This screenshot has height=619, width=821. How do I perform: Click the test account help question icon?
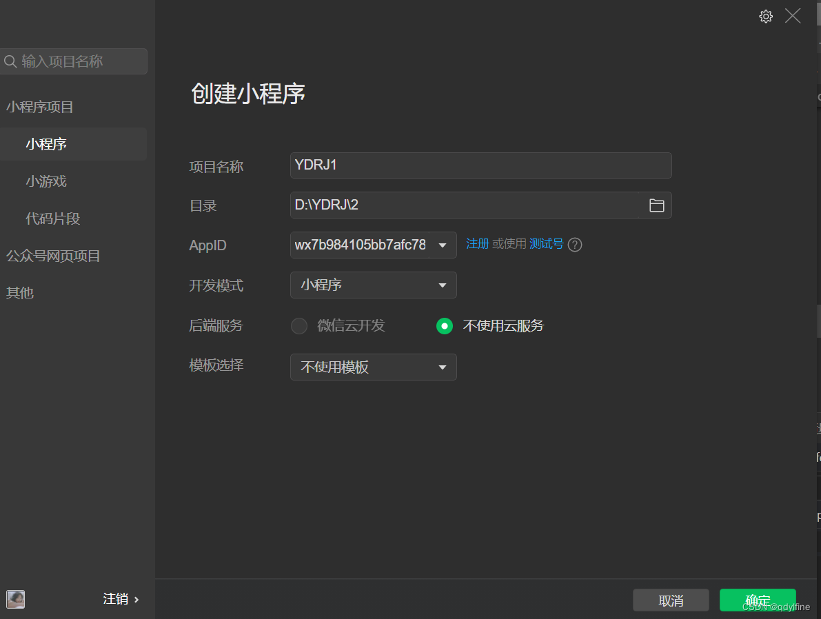coord(575,244)
